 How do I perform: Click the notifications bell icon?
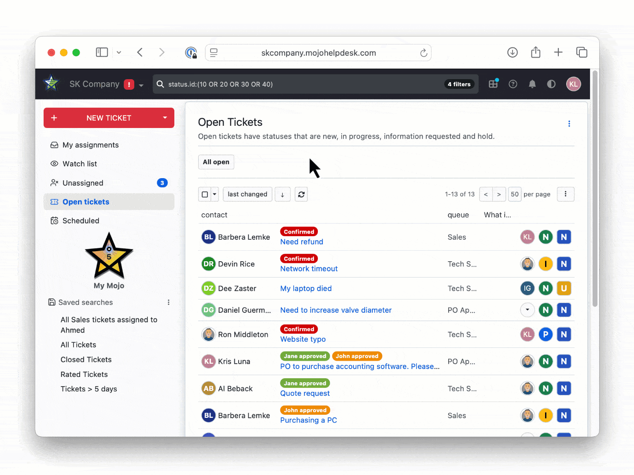tap(532, 84)
